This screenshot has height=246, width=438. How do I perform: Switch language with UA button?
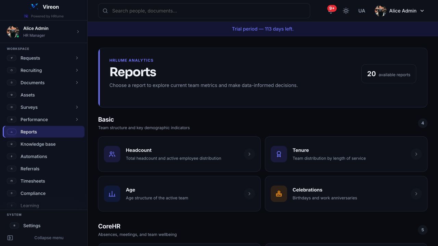pos(362,11)
